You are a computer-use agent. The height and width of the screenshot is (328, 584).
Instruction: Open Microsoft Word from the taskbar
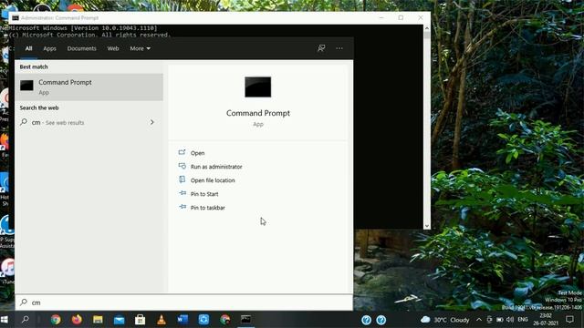[x=182, y=320]
